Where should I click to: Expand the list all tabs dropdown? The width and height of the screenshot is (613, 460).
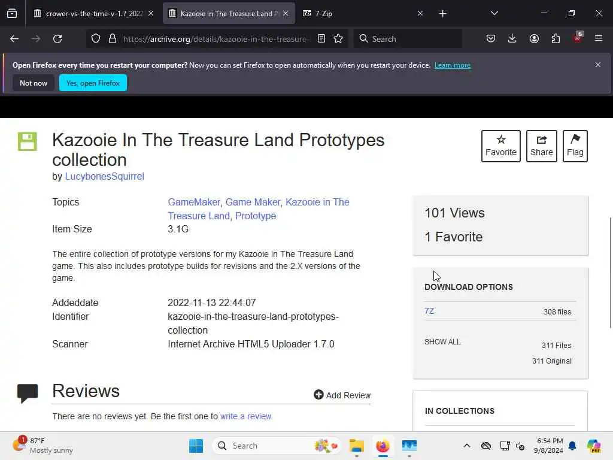click(494, 13)
